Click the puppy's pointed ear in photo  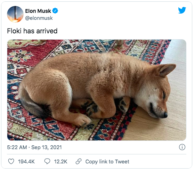(x=167, y=70)
